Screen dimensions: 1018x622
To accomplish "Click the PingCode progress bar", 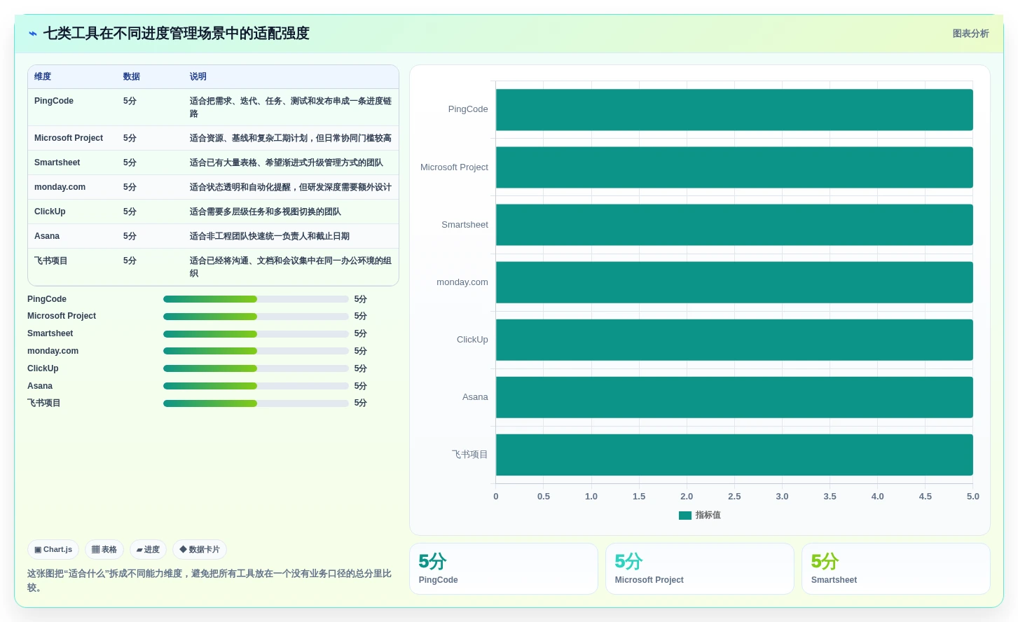I will click(256, 299).
